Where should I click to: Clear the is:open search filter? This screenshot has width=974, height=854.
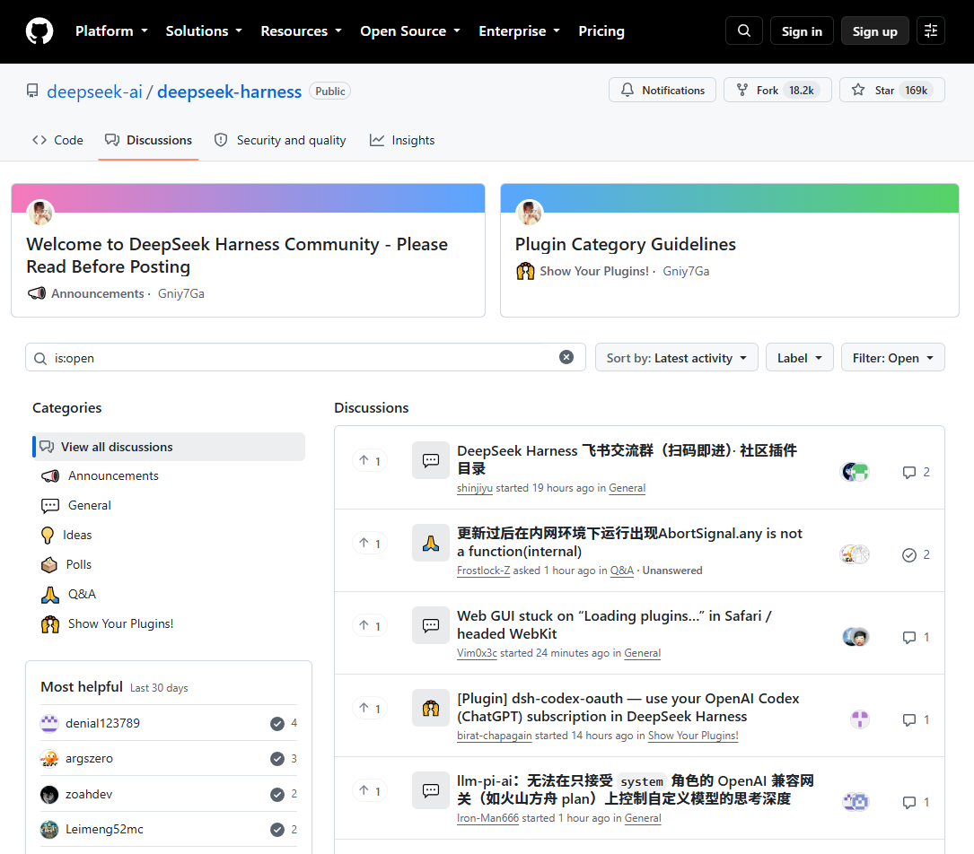pos(566,357)
